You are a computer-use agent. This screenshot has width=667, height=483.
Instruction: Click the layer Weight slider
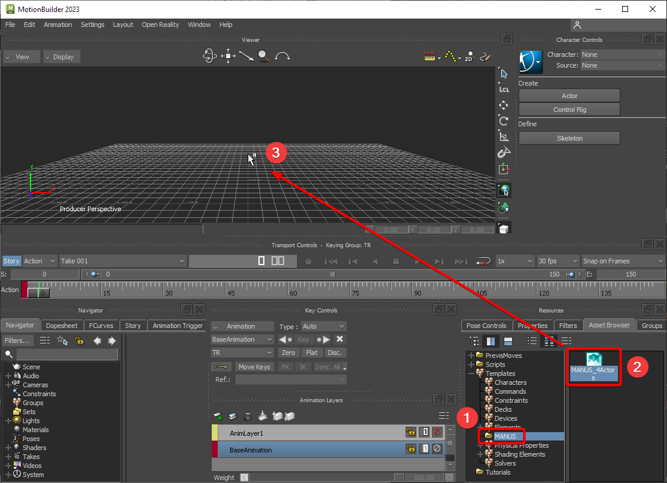click(x=322, y=478)
